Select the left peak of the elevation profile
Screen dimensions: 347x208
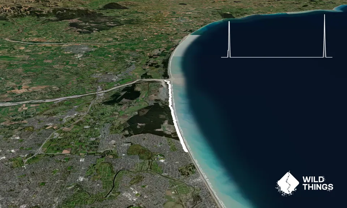tap(229, 39)
